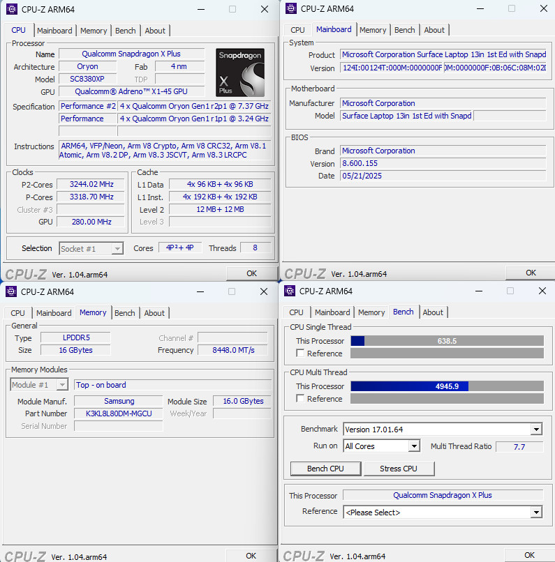Minimize the CPU tab window
The width and height of the screenshot is (555, 562).
pos(201,9)
